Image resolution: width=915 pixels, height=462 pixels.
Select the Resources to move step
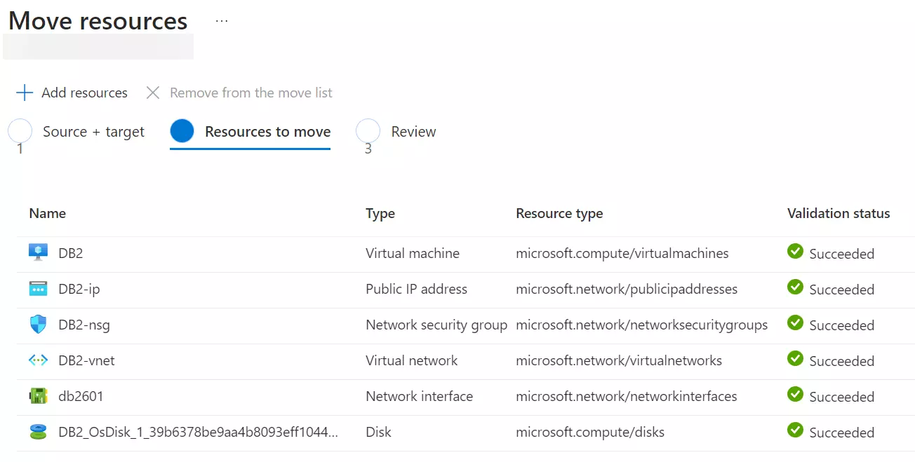coord(267,132)
